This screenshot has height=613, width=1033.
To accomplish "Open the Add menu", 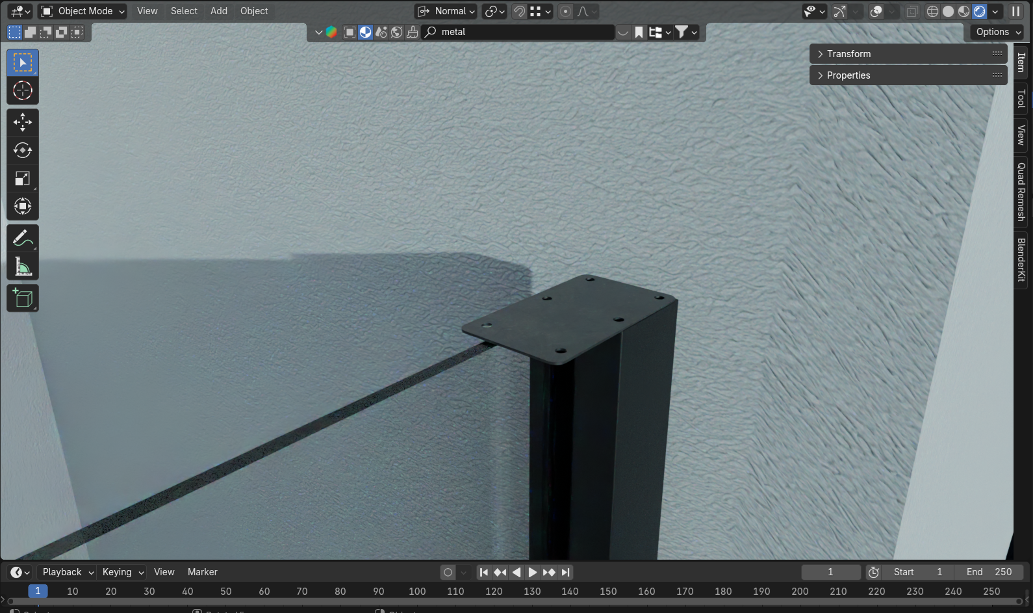I will pos(219,11).
